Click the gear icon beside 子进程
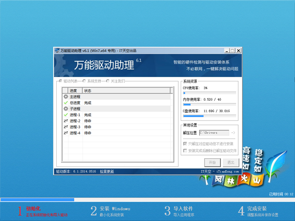Image resolution: width=295 pixels, height=221 pixels. [65, 109]
